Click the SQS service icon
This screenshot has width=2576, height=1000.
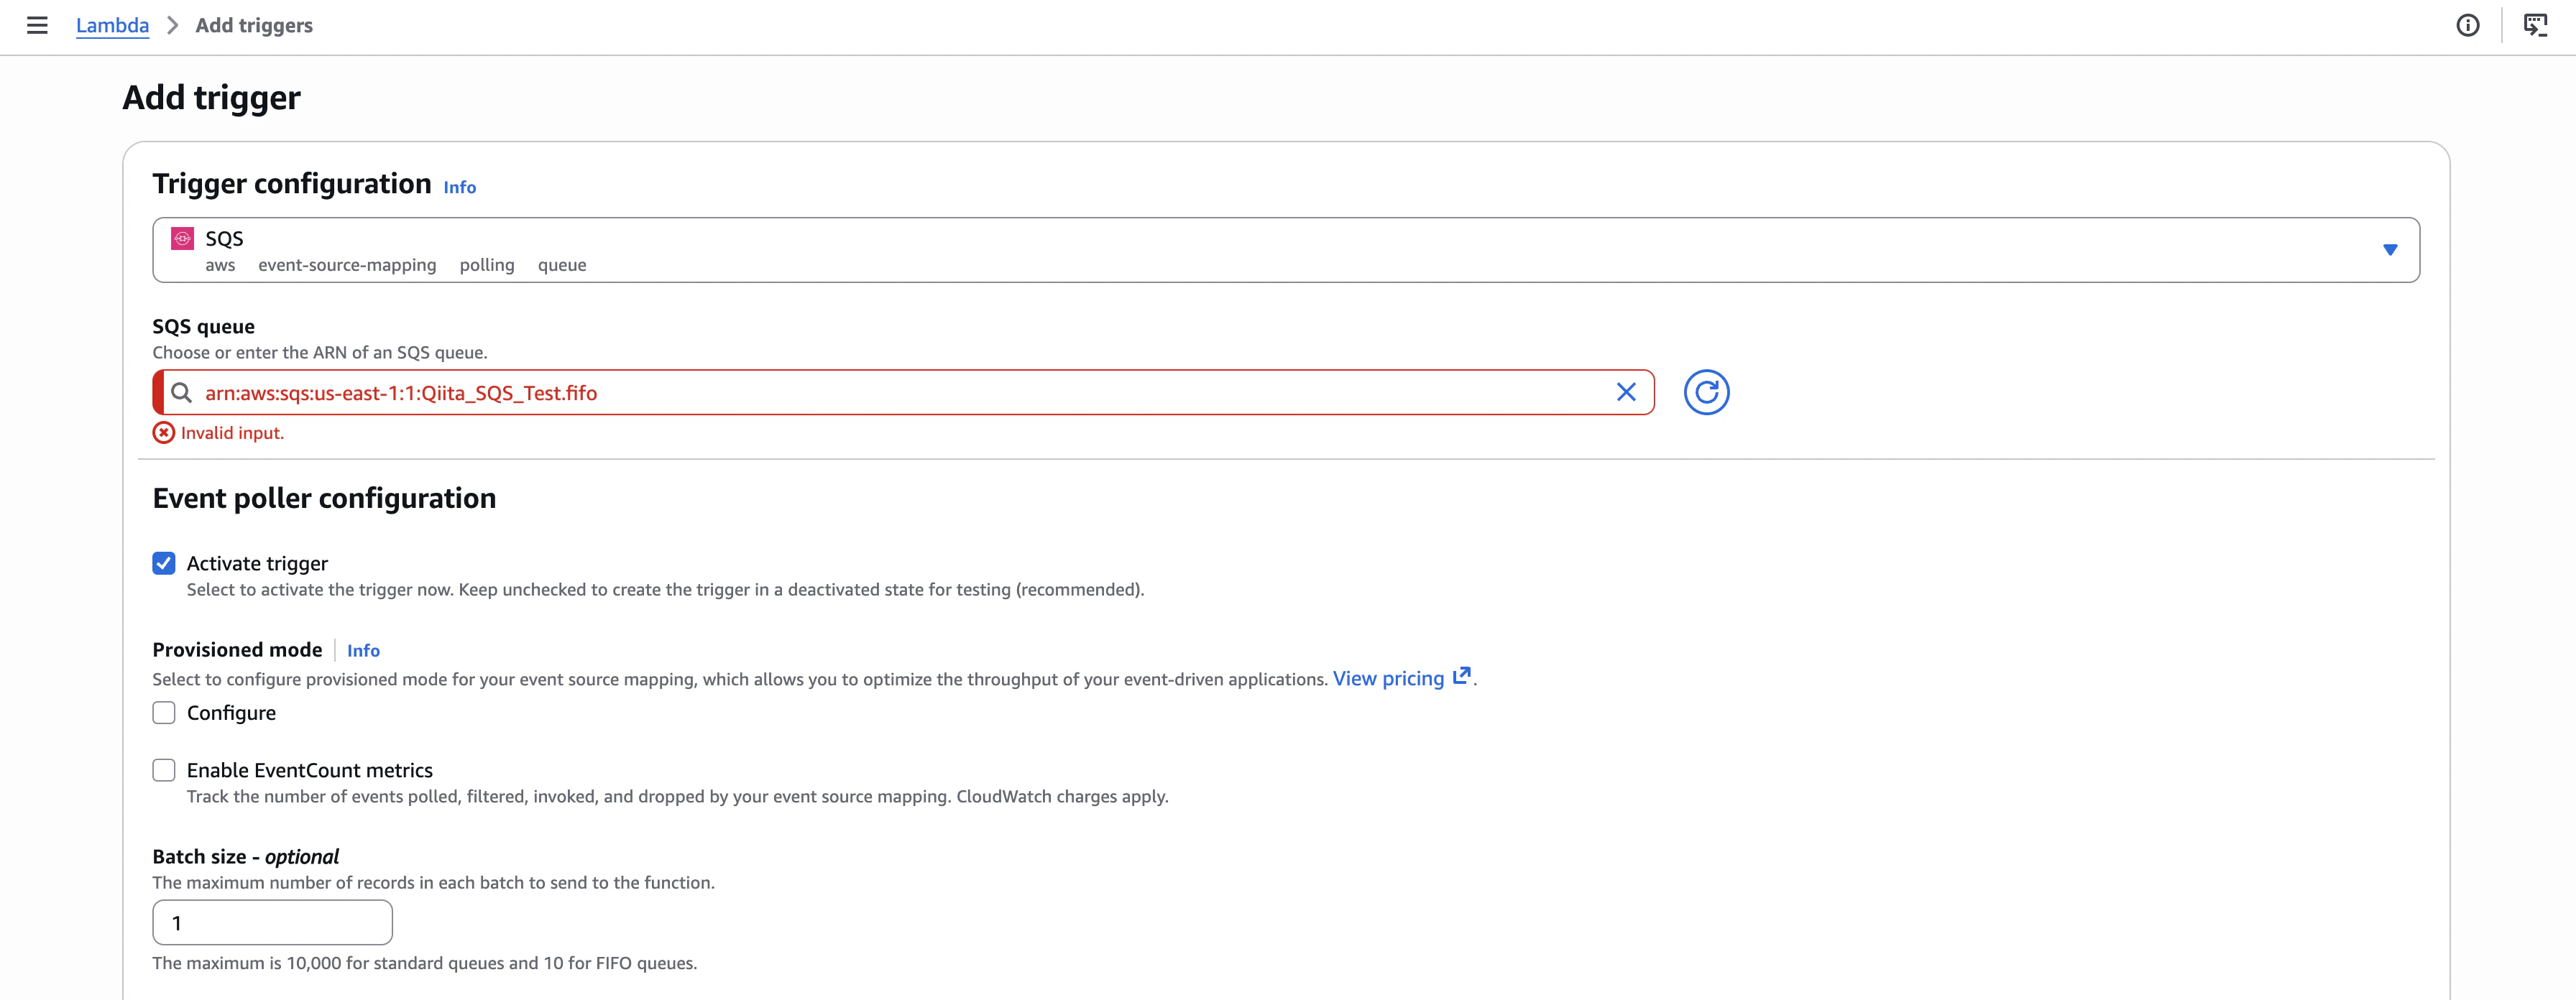(x=182, y=238)
